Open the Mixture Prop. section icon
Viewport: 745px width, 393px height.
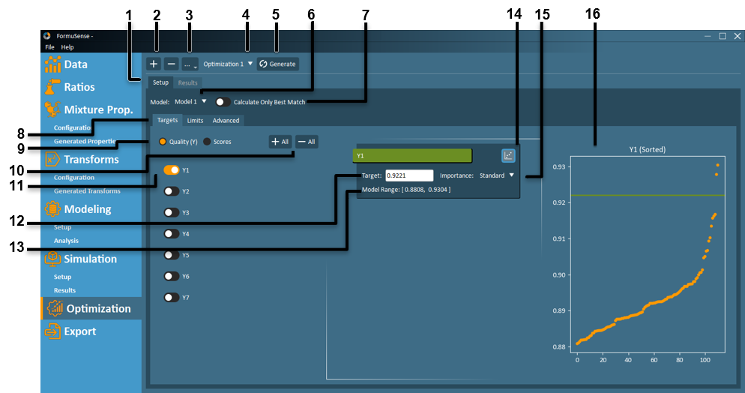tap(52, 109)
